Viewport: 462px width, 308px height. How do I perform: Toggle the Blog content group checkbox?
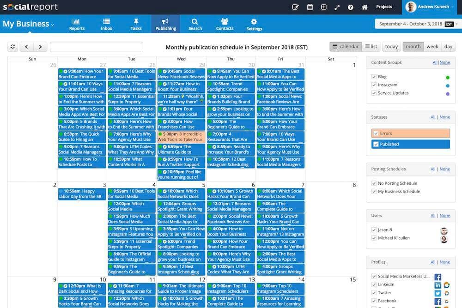(x=374, y=77)
